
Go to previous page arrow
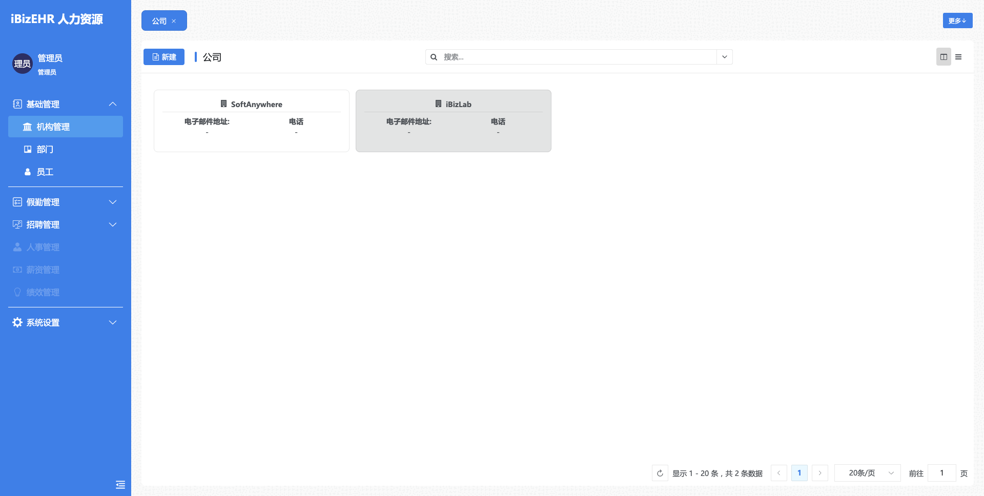click(x=779, y=473)
